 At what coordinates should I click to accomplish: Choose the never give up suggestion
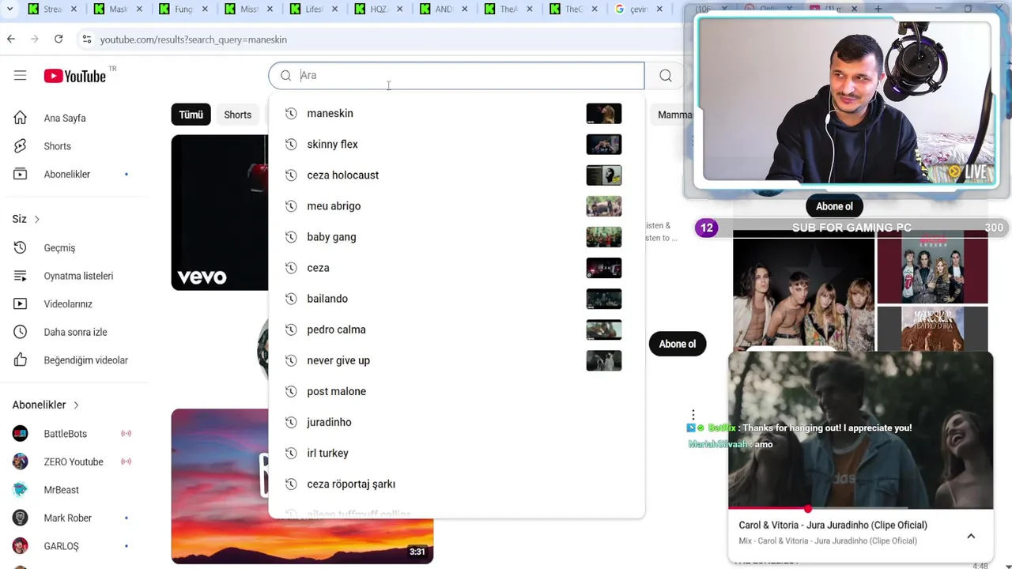456,360
